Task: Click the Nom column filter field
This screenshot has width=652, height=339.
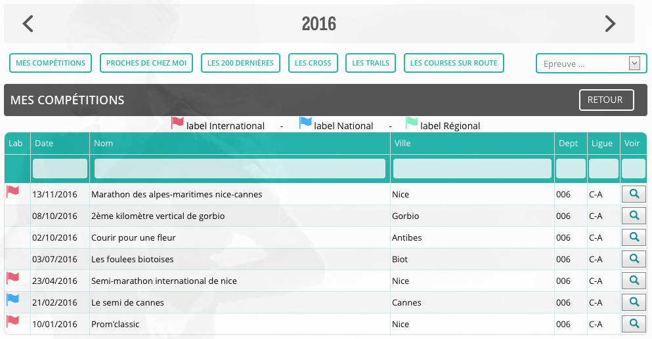Action: click(240, 169)
